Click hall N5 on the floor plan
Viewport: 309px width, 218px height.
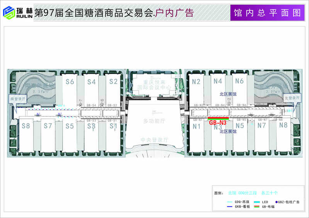click(x=240, y=126)
